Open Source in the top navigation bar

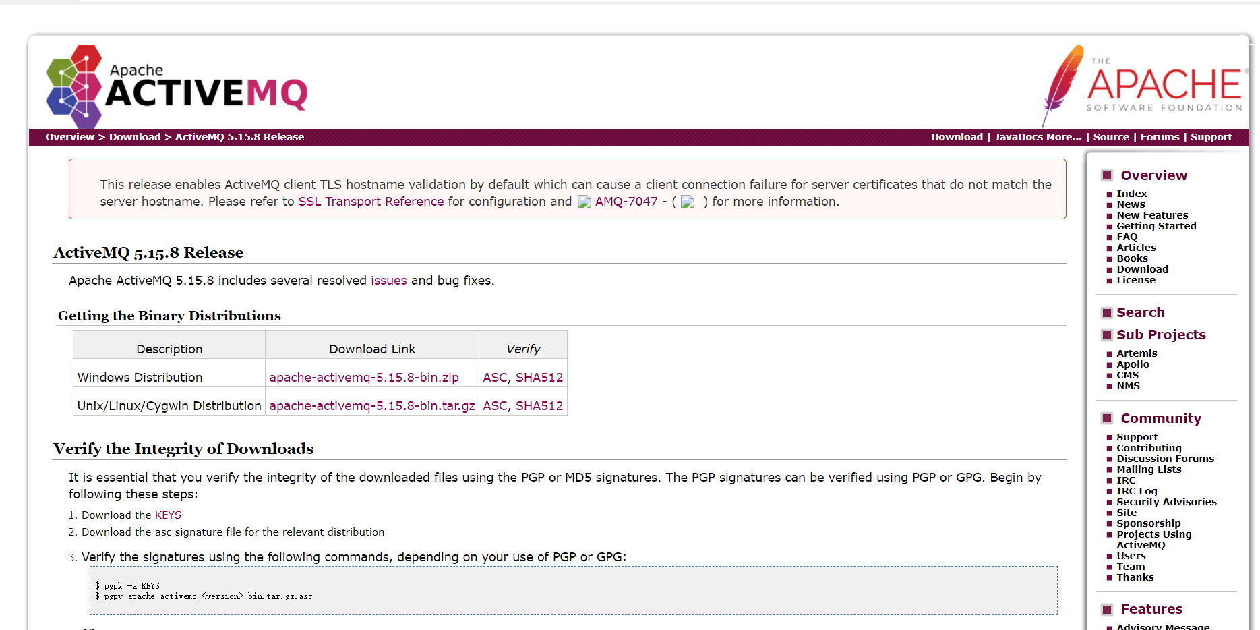click(x=1111, y=137)
